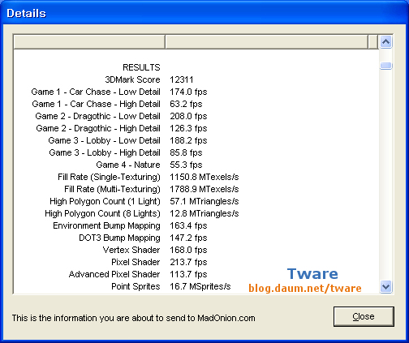409x343 pixels.
Task: Select Game 3 Lobby Low Detail row
Action: click(104, 140)
